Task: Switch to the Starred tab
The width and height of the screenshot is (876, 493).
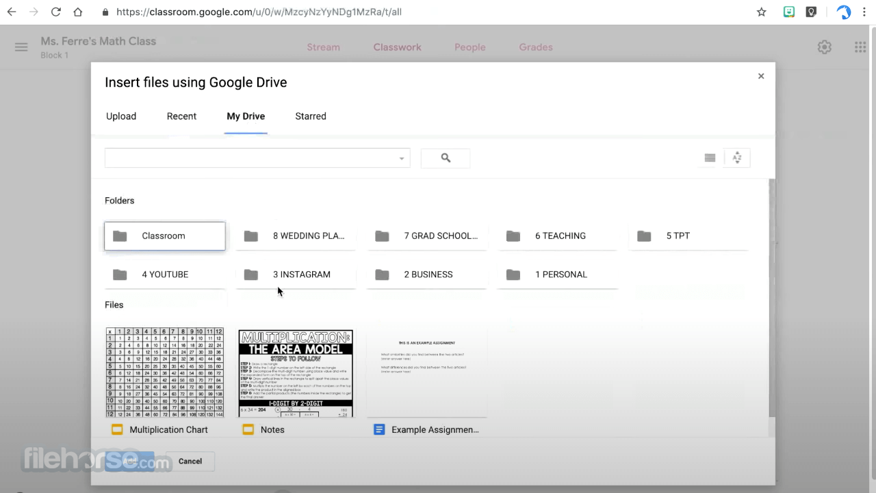Action: pyautogui.click(x=311, y=116)
